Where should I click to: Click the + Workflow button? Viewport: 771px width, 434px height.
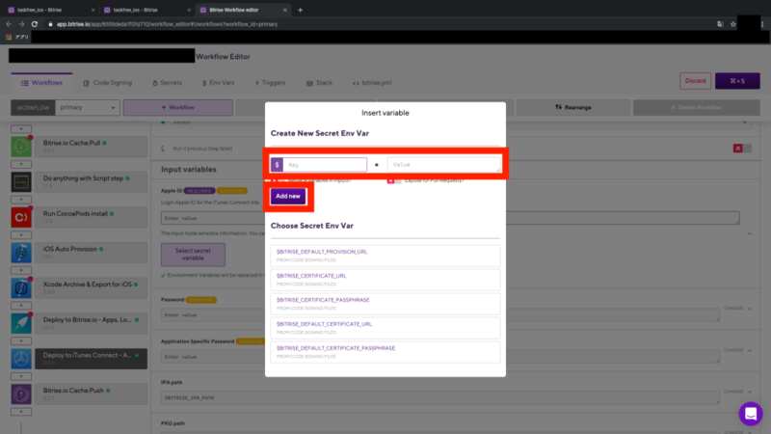pyautogui.click(x=178, y=107)
